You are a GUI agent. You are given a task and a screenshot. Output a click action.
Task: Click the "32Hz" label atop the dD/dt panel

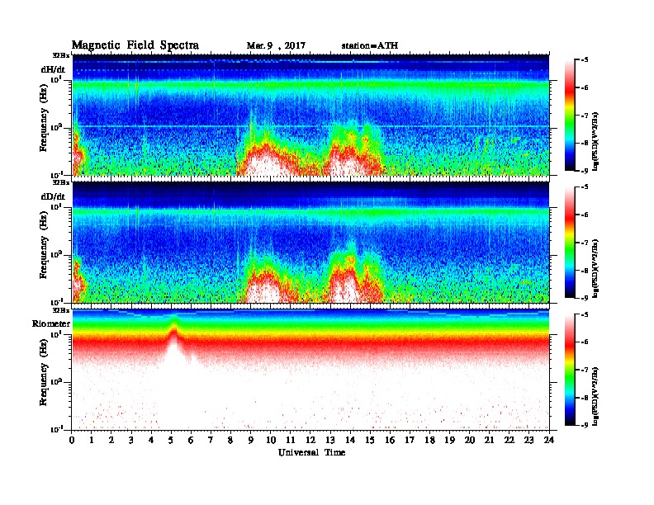pyautogui.click(x=61, y=182)
